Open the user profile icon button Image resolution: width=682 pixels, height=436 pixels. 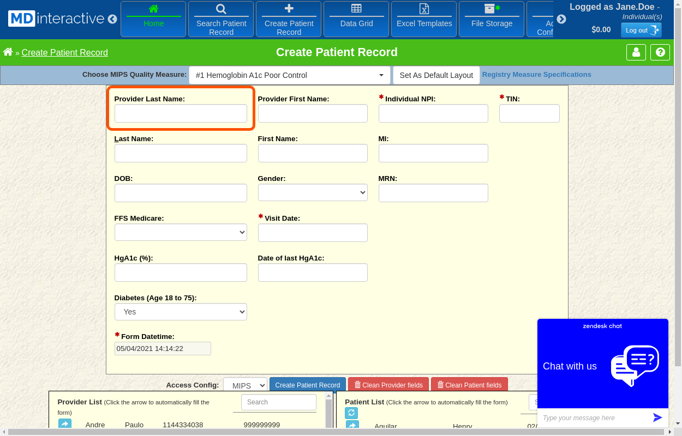[x=636, y=52]
